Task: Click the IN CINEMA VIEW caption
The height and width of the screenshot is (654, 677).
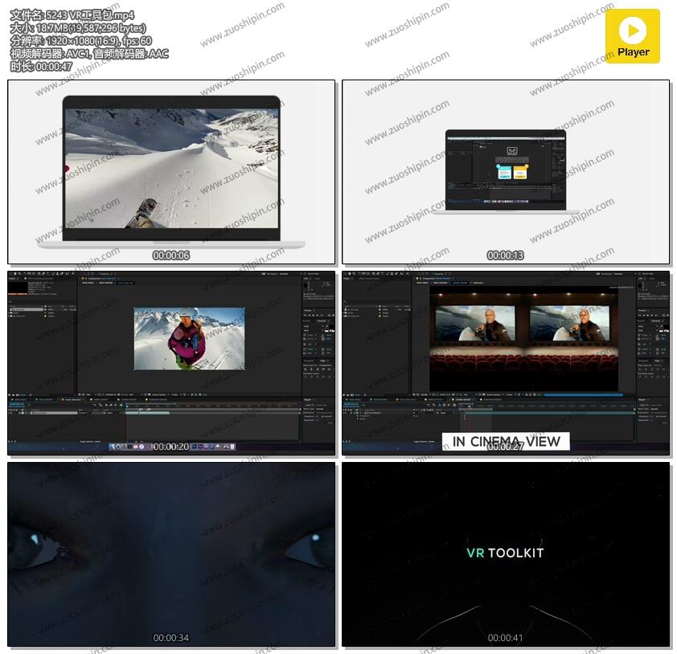Action: tap(506, 441)
